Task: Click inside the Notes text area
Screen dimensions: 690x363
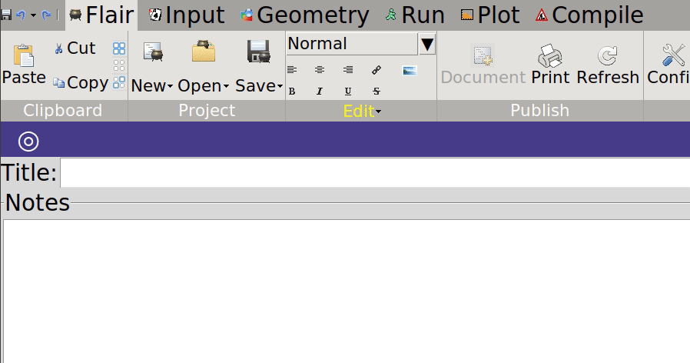Action: click(347, 291)
